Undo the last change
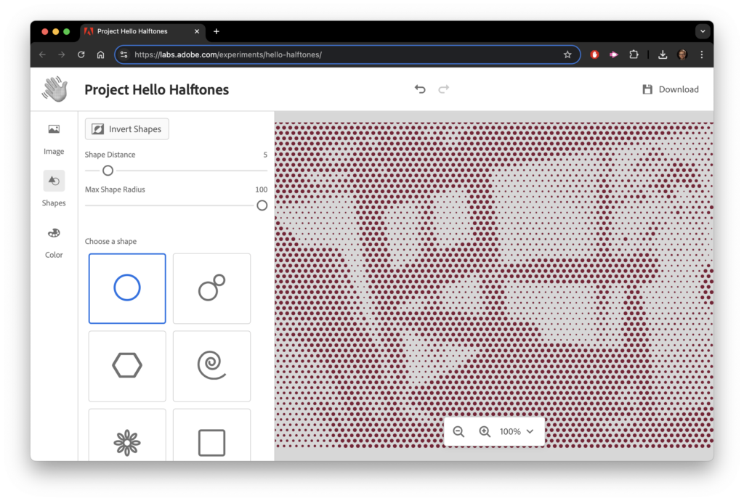This screenshot has width=744, height=501. (420, 89)
